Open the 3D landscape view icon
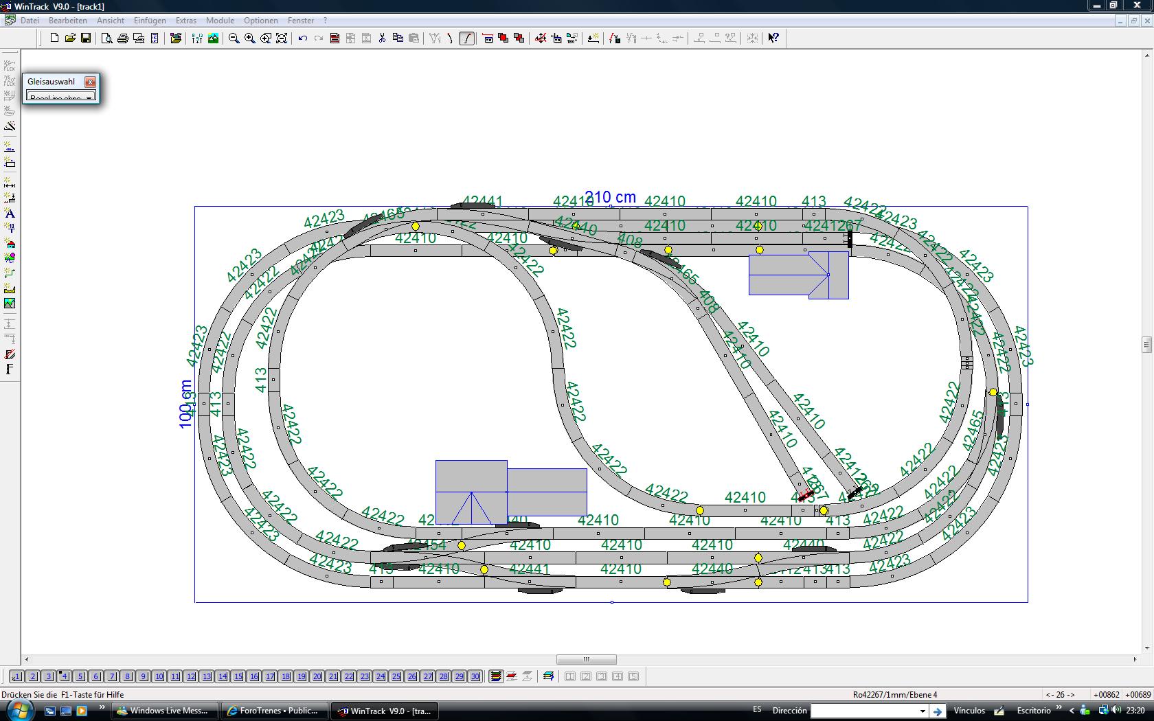 pos(213,38)
